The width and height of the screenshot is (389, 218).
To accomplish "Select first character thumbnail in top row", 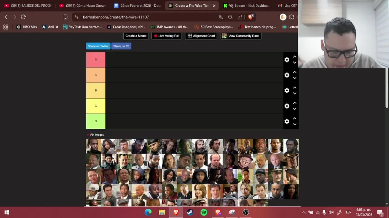I will click(94, 146).
